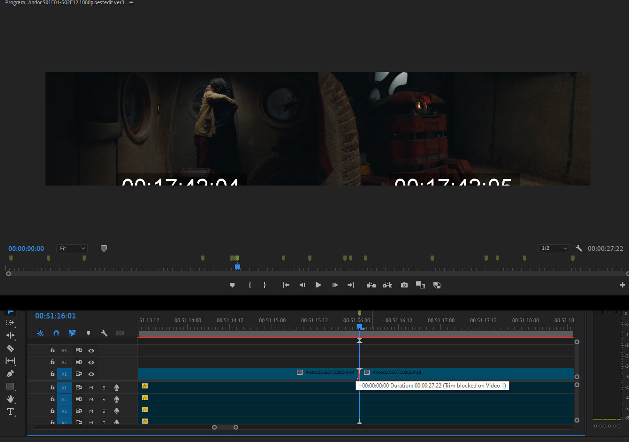Screen dimensions: 629x442
Task: Select the Type tool
Action: click(x=10, y=411)
